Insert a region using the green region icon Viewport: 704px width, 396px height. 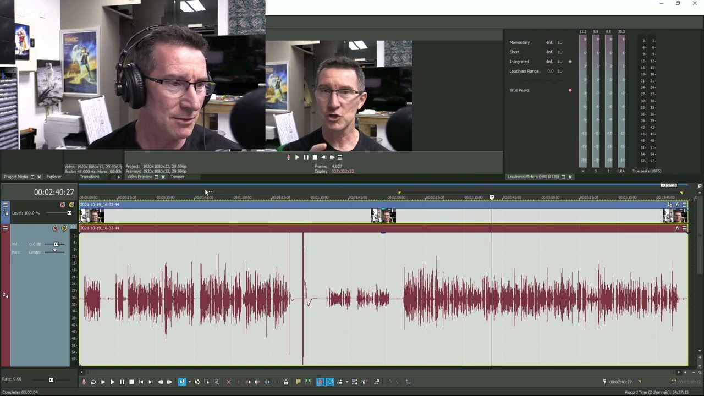[308, 382]
